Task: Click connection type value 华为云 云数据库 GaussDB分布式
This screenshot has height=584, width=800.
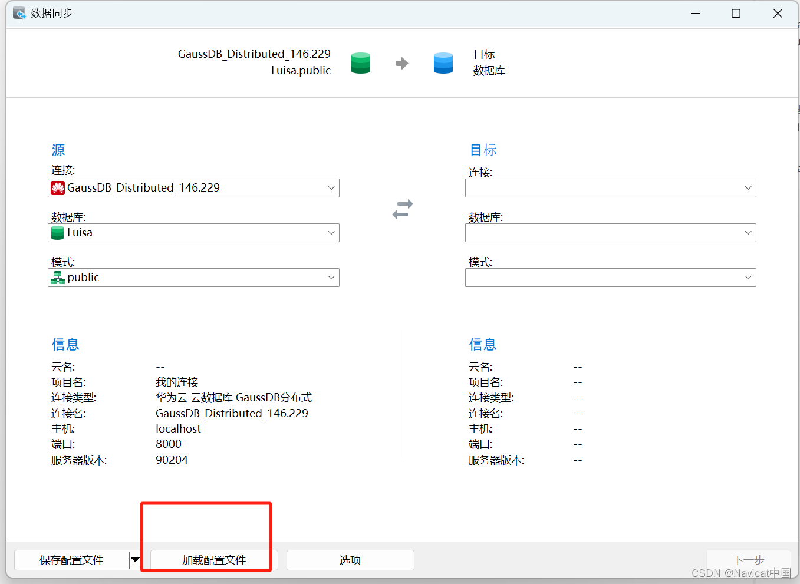Action: (233, 398)
